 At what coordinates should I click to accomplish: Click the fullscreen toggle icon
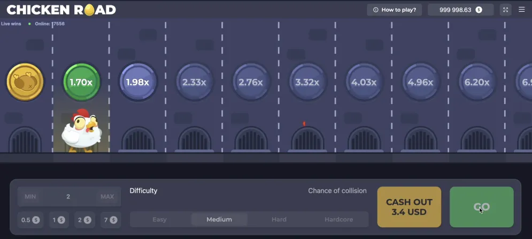point(506,10)
